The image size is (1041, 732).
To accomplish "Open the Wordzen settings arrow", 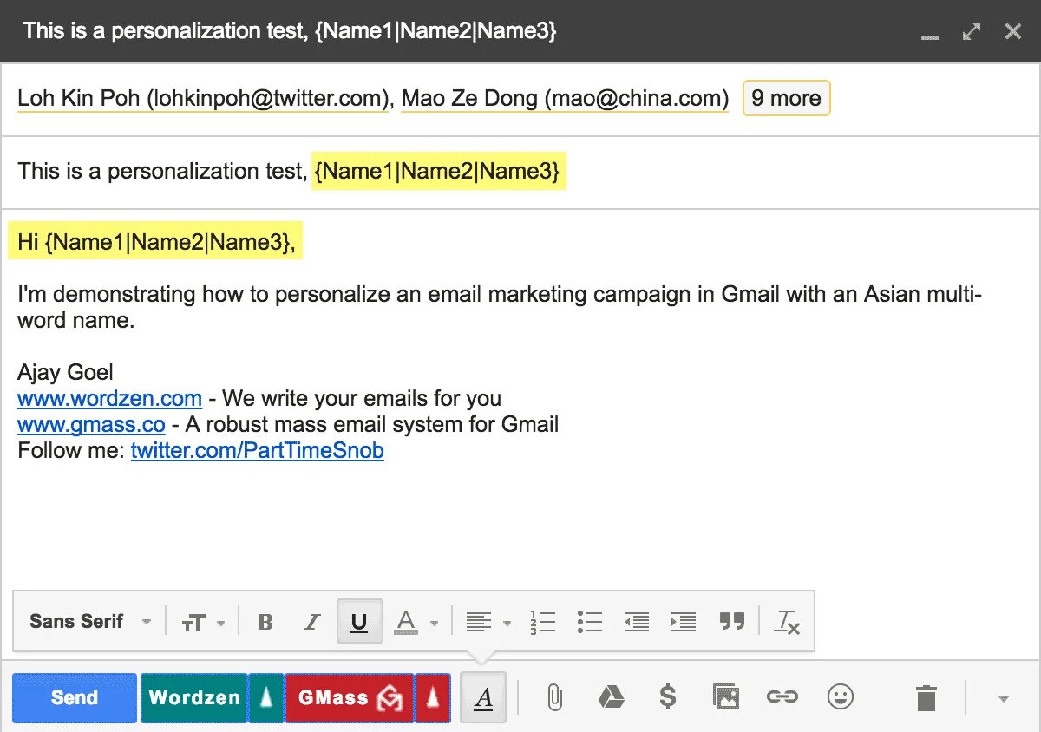I will [266, 697].
